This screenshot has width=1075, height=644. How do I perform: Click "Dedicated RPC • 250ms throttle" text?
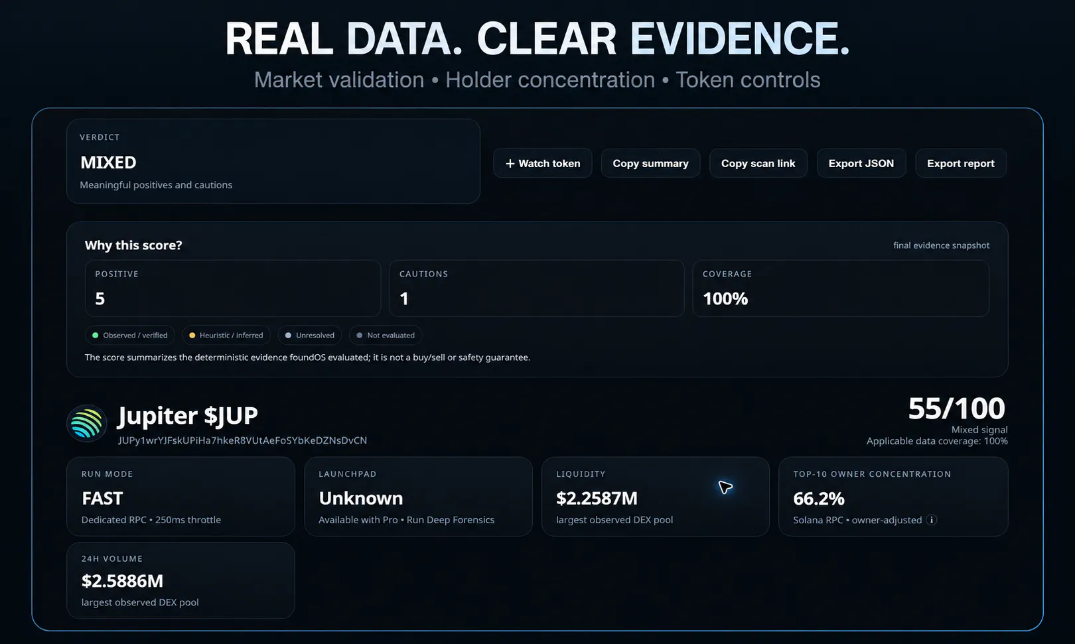click(151, 520)
